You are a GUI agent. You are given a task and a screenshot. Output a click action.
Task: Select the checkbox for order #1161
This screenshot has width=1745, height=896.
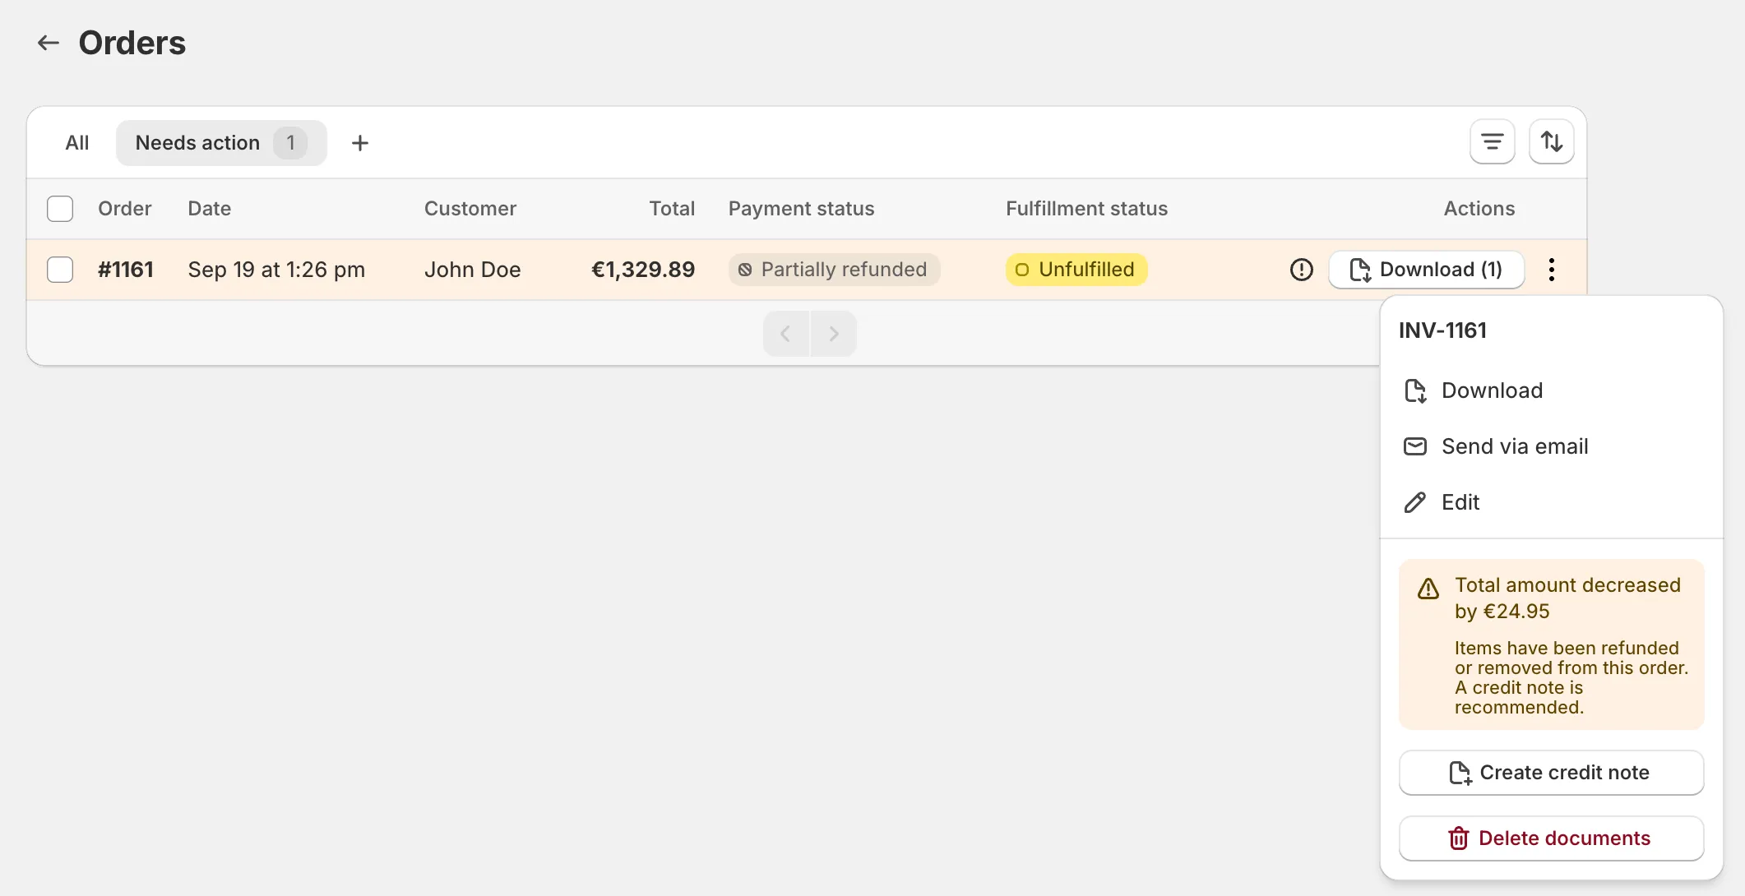click(x=60, y=270)
